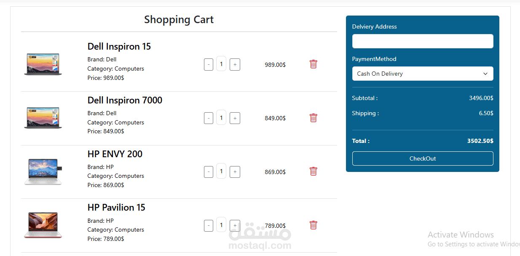Image resolution: width=520 pixels, height=256 pixels.
Task: Click 'Category: Computers' under HP ENVY 200
Action: [116, 176]
